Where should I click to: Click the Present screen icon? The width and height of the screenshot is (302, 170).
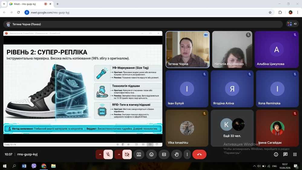coord(139,154)
